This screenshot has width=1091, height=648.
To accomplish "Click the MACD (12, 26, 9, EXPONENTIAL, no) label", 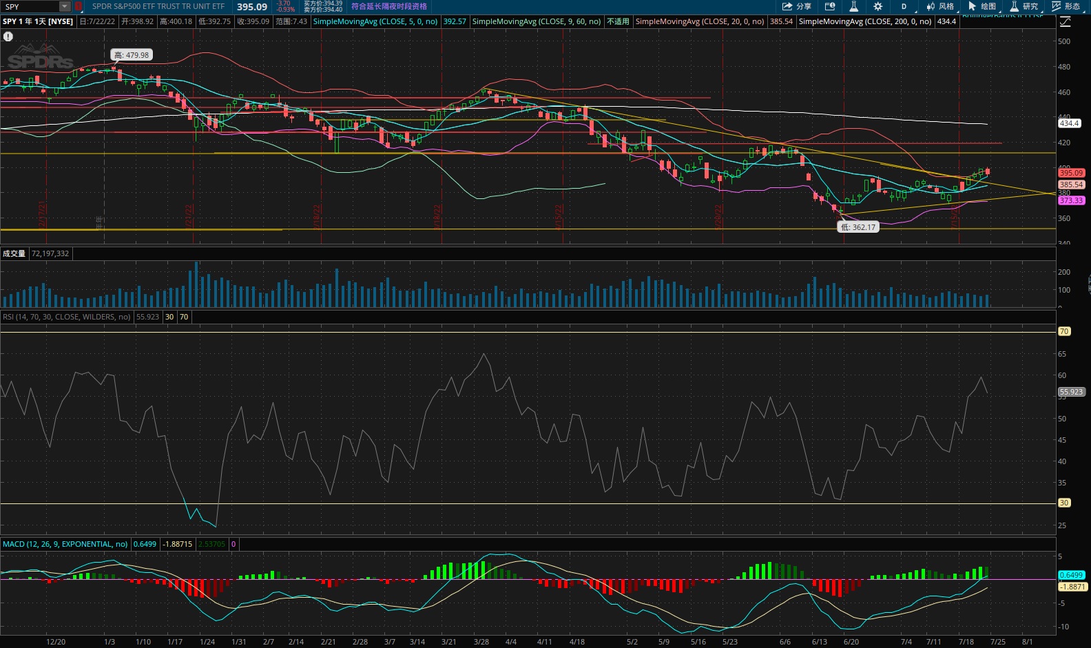I will click(x=65, y=544).
